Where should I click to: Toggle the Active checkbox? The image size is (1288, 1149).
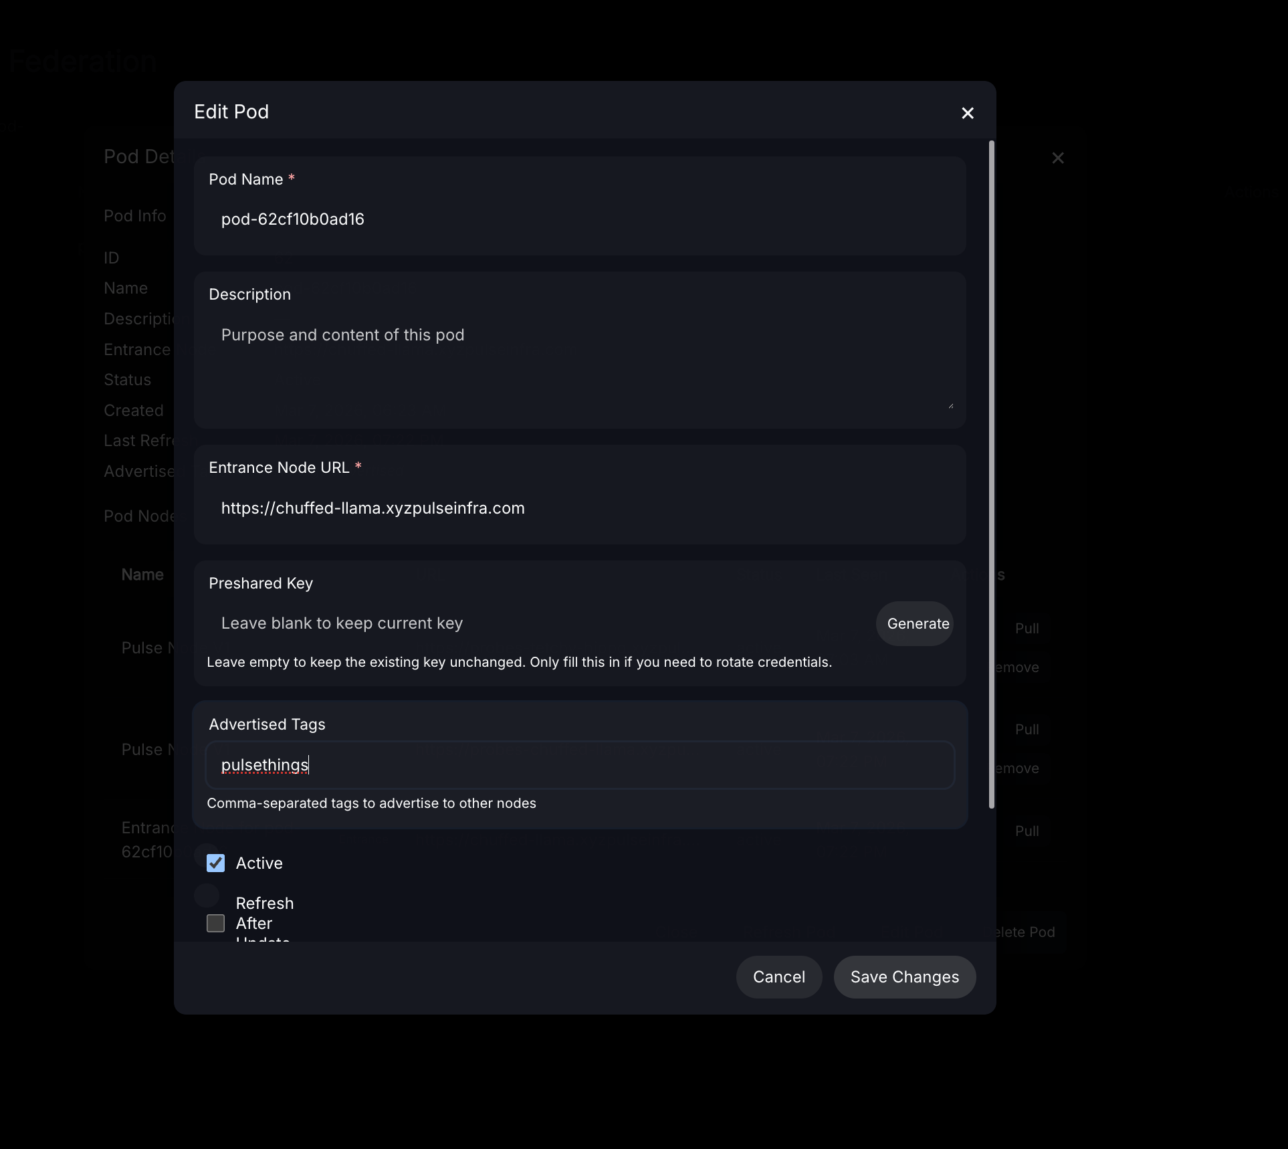pos(215,863)
